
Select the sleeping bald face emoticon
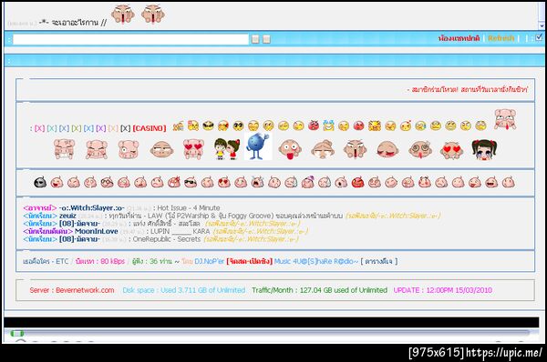(387, 149)
